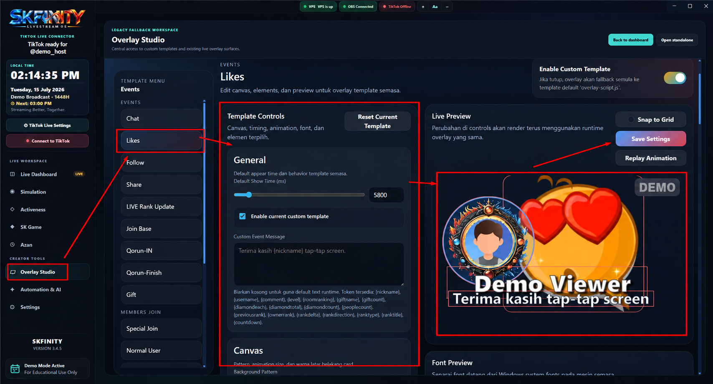Click the Live Dashboard sidebar icon
713x384 pixels.
tap(12, 174)
